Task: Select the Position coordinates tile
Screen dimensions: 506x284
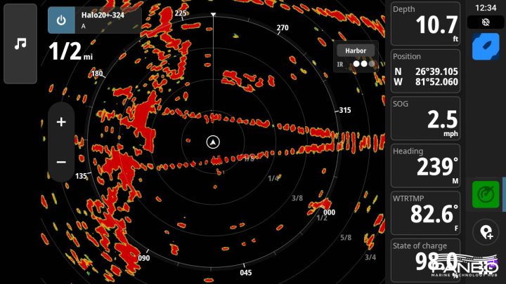Action: click(x=425, y=71)
